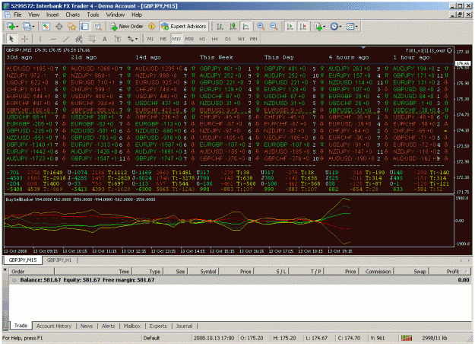475x344 pixels.
Task: Open the Experts tab
Action: pyautogui.click(x=158, y=326)
